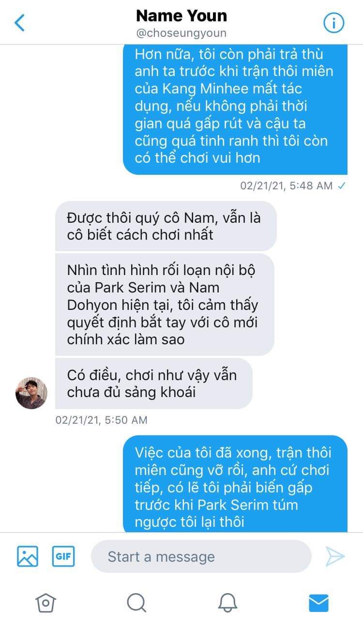Tap the 02/21/21, 5:50 AM timestamp
The height and width of the screenshot is (628, 363).
101,420
